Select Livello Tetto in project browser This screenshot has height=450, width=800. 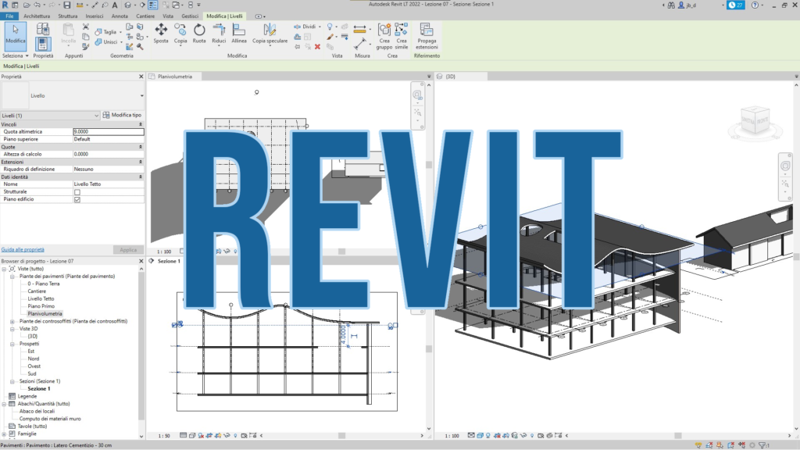click(41, 299)
